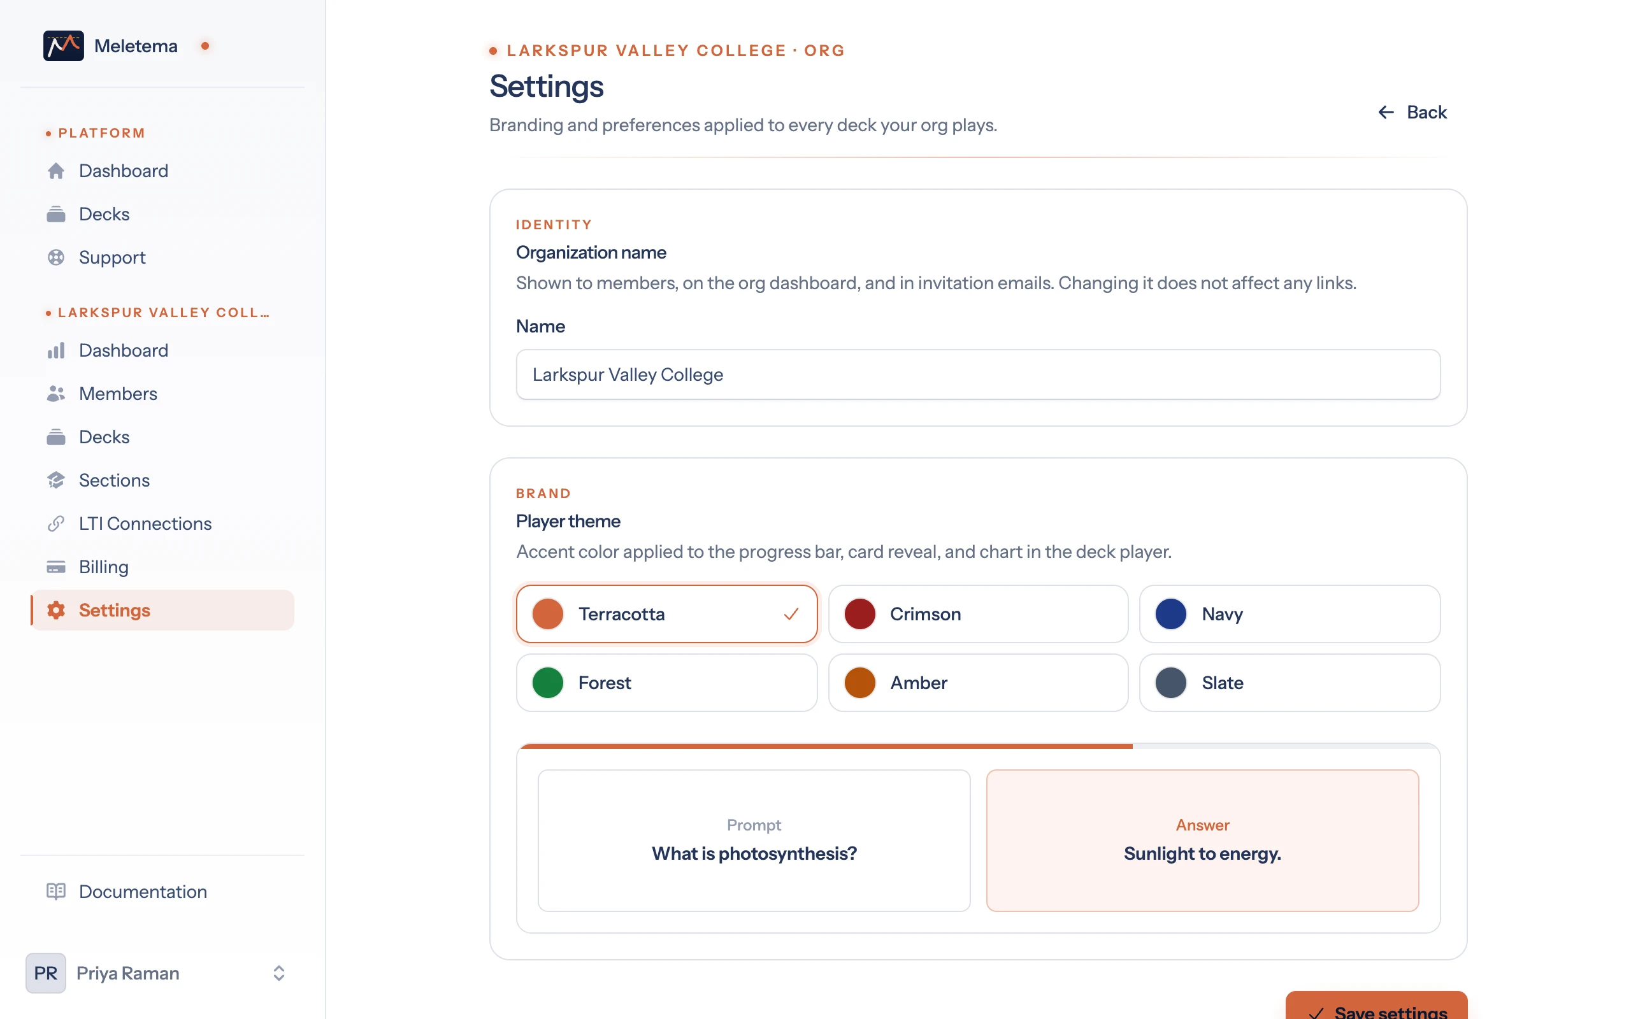1631x1019 pixels.
Task: Click the platform Decks stack icon
Action: pyautogui.click(x=56, y=215)
